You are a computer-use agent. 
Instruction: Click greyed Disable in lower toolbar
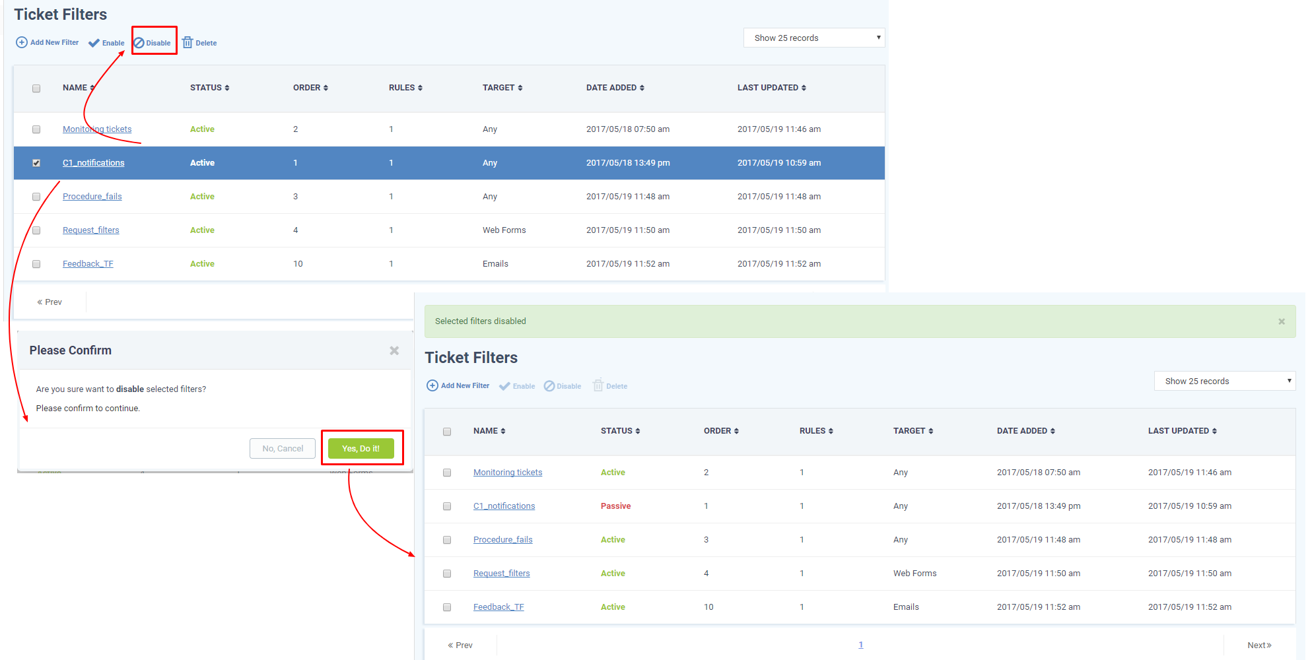(x=563, y=386)
